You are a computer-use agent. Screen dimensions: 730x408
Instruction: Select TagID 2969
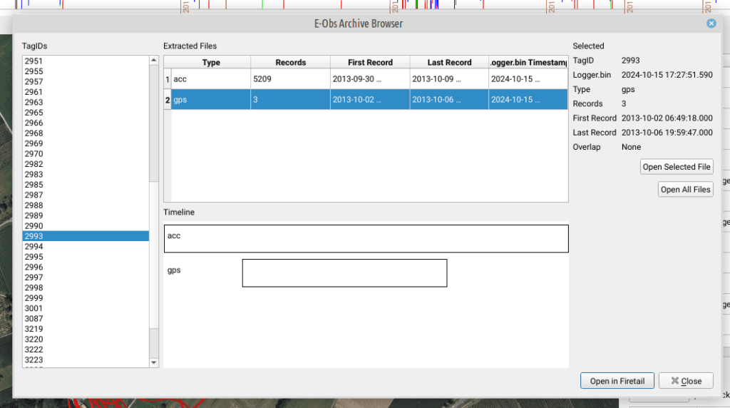click(x=86, y=143)
